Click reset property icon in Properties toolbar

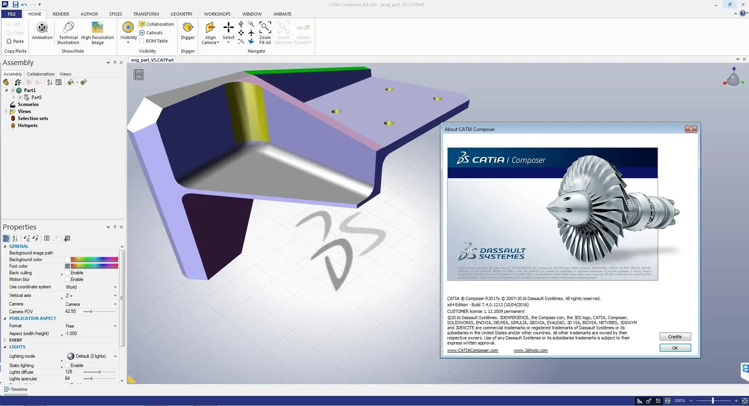[x=47, y=238]
